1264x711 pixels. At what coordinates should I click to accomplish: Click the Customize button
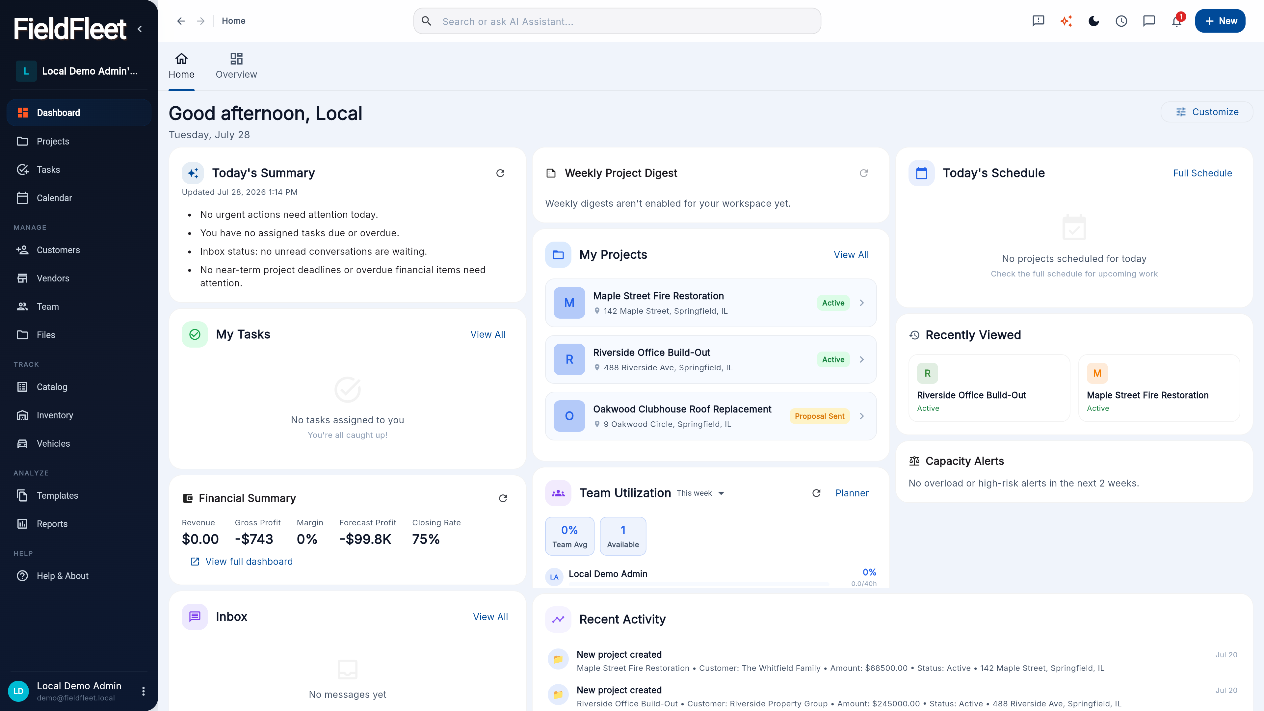1207,112
